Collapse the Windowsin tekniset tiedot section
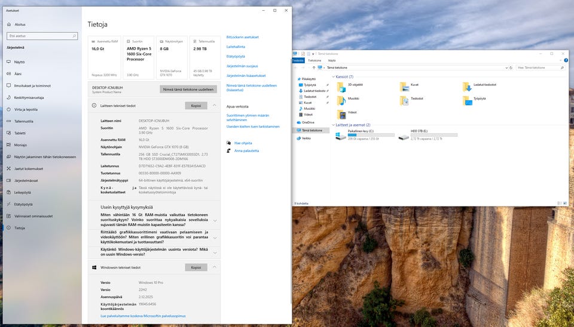Image resolution: width=574 pixels, height=327 pixels. pos(215,267)
